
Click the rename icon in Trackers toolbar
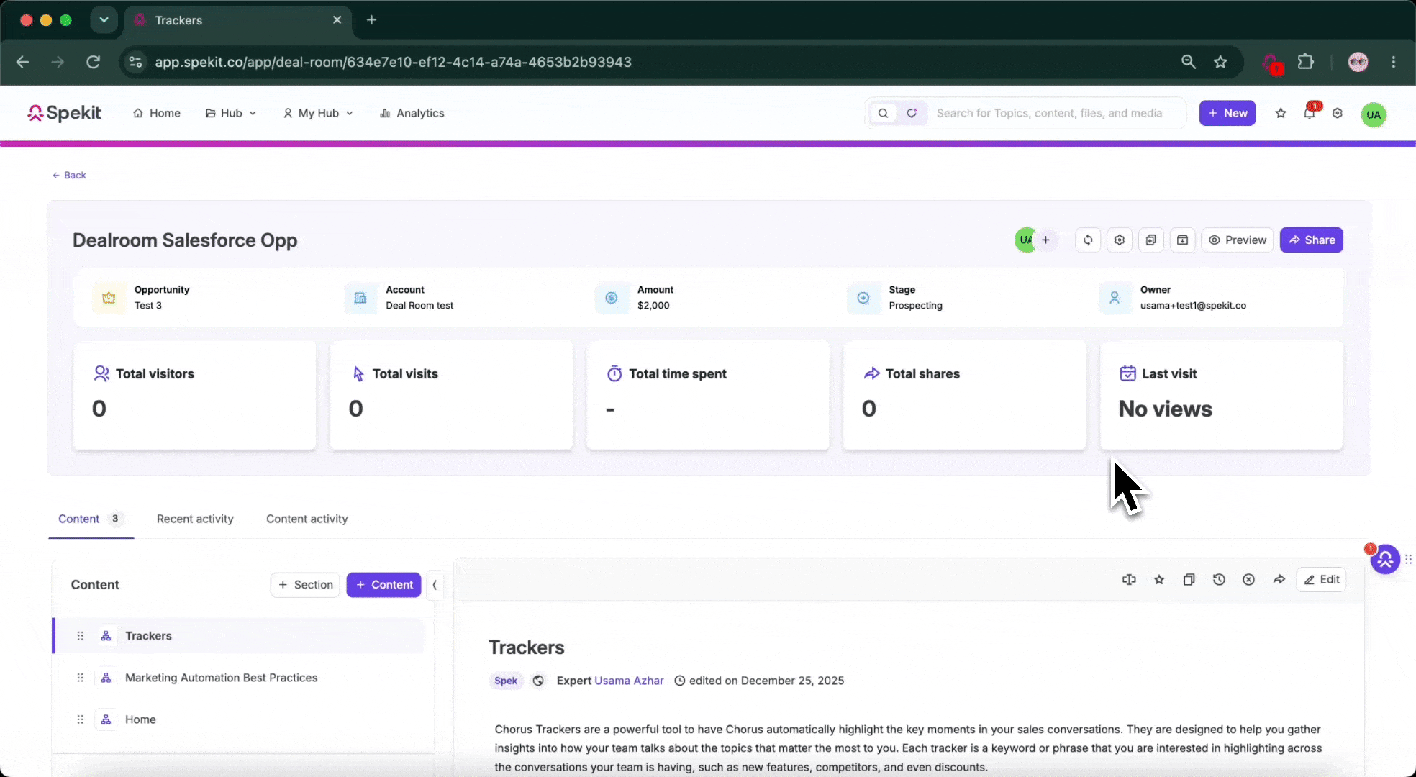[1129, 580]
